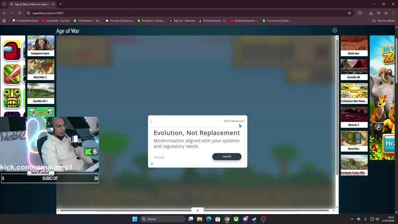This screenshot has height=224, width=398.
Task: Show hidden tray icons chevron
Action: (x=352, y=219)
